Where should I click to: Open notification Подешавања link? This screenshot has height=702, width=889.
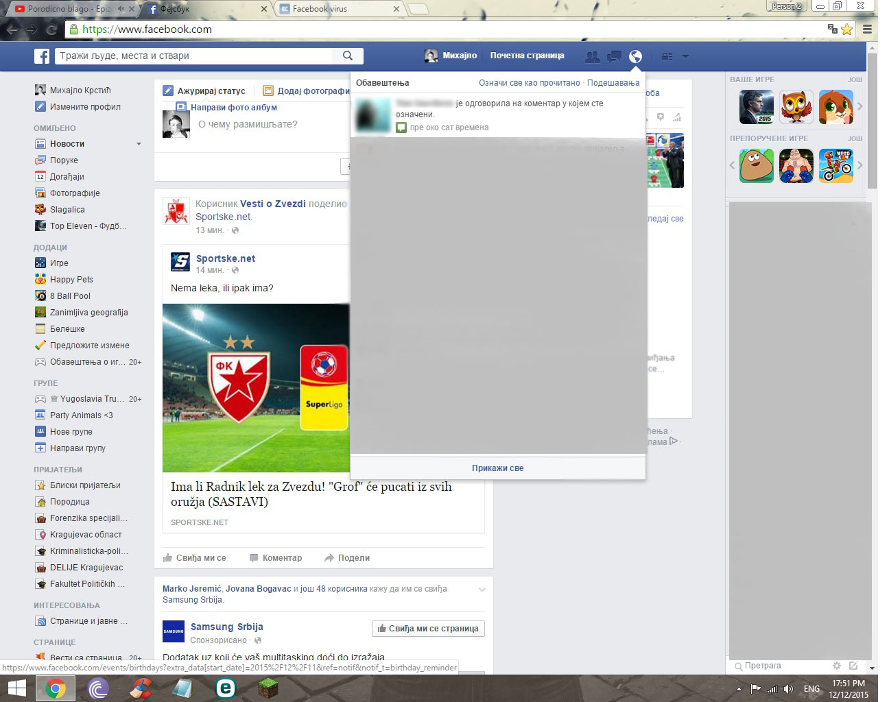point(613,83)
